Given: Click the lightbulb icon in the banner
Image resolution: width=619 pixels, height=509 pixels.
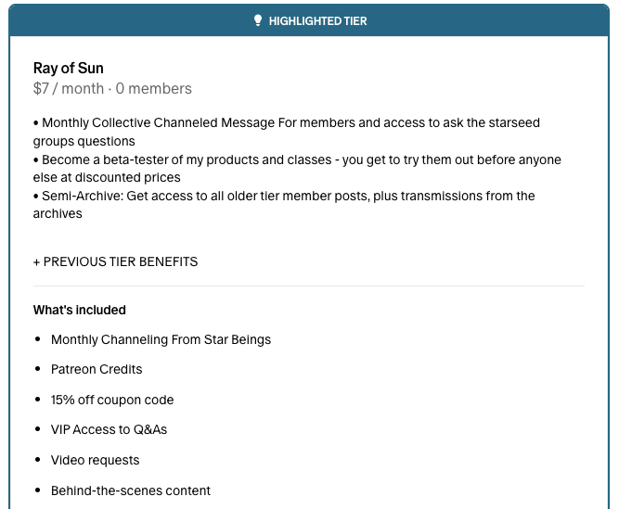Looking at the screenshot, I should coord(258,20).
